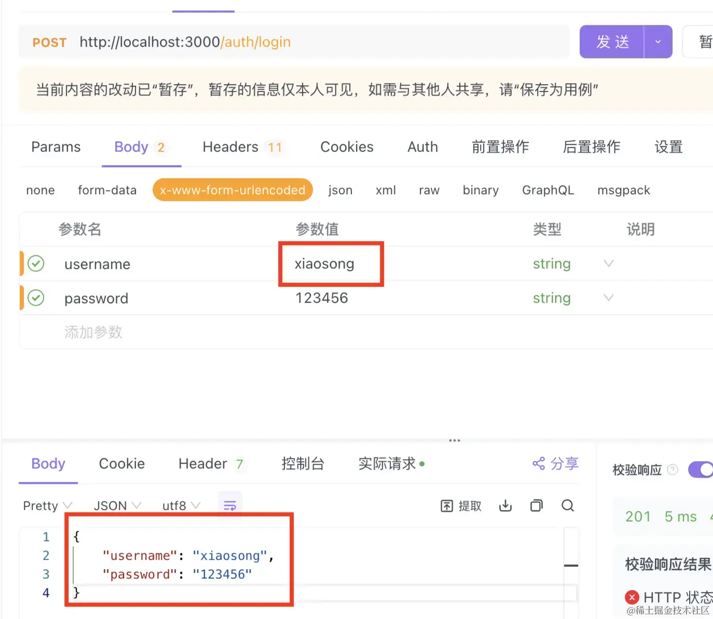Viewport: 713px width, 619px height.
Task: Click the panel divider three-dots handle
Action: (x=455, y=440)
